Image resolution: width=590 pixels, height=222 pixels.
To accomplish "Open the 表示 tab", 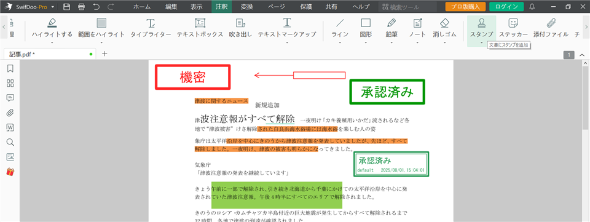I will (x=196, y=7).
